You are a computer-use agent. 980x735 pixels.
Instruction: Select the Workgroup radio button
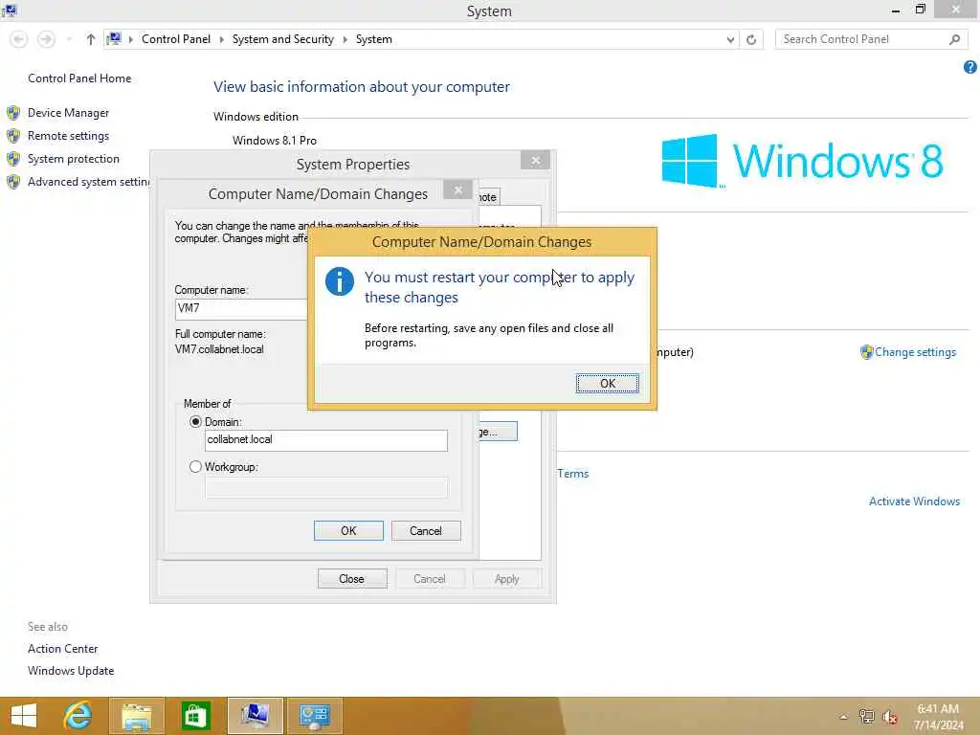click(x=195, y=467)
